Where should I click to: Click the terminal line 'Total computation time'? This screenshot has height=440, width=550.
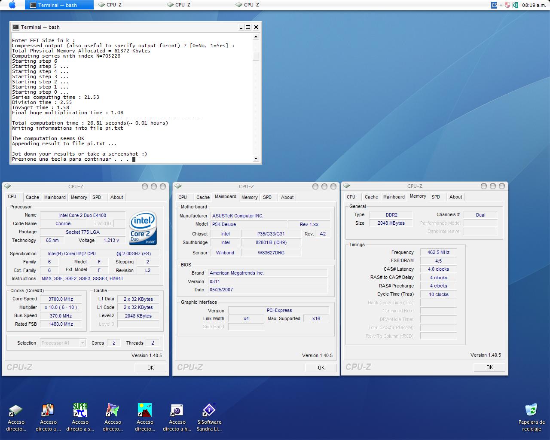pyautogui.click(x=90, y=123)
